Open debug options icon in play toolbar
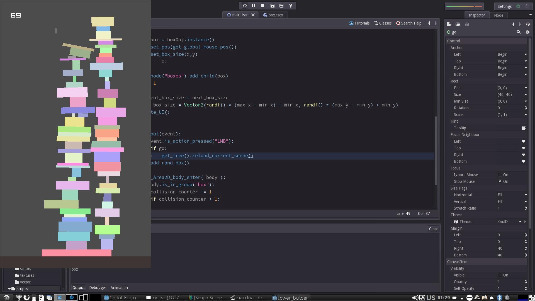Image resolution: width=535 pixels, height=301 pixels. 290,6
